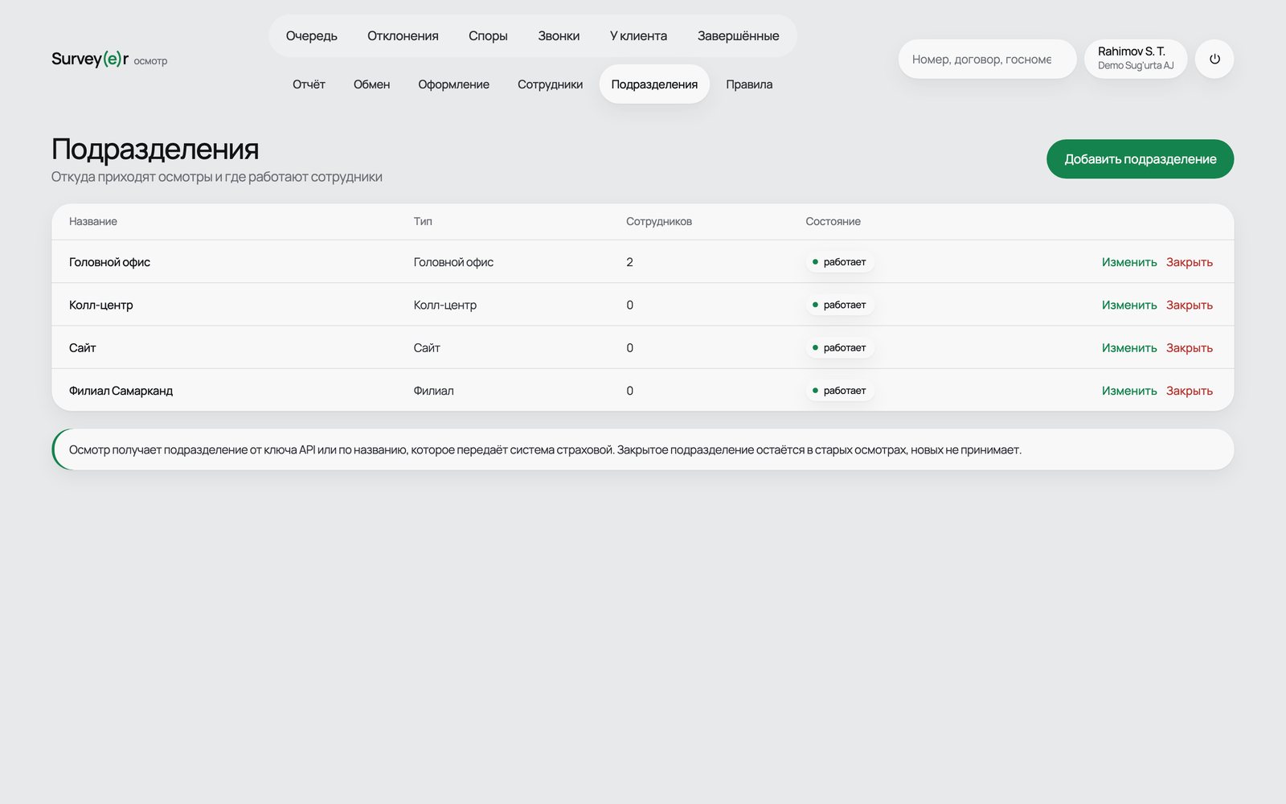Click Закрыть for Филиал Самарканд
This screenshot has width=1286, height=804.
tap(1190, 391)
